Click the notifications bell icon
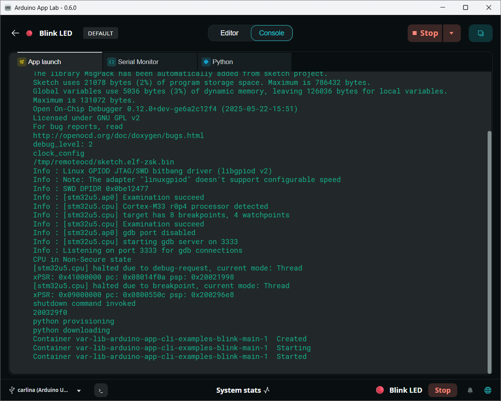 point(470,391)
